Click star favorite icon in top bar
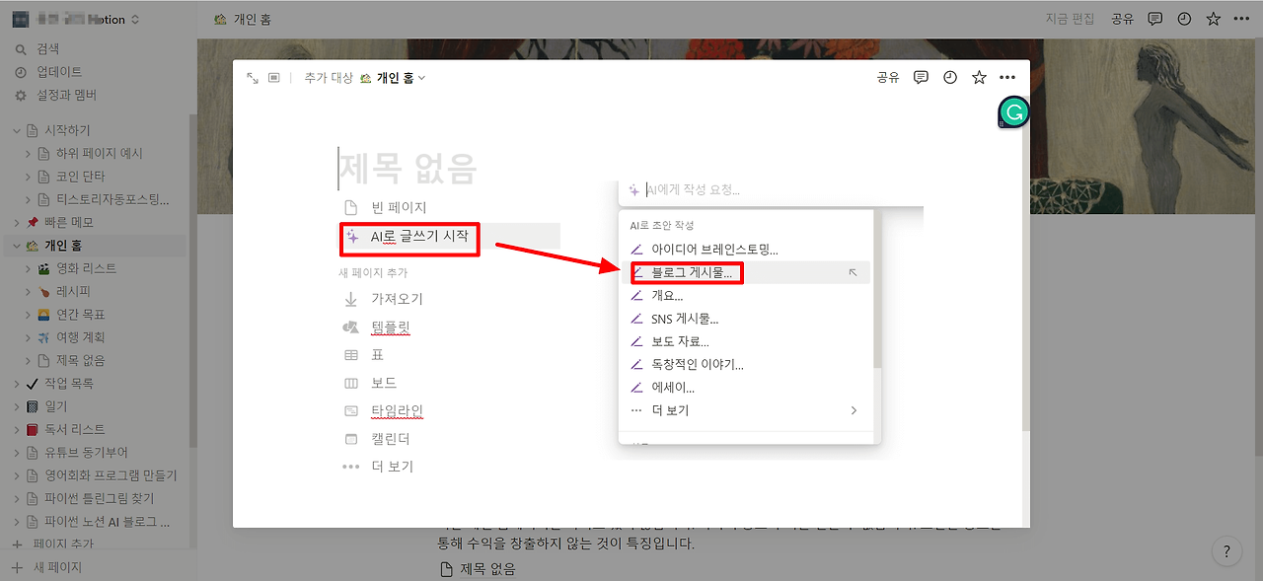The height and width of the screenshot is (581, 1263). (1213, 19)
